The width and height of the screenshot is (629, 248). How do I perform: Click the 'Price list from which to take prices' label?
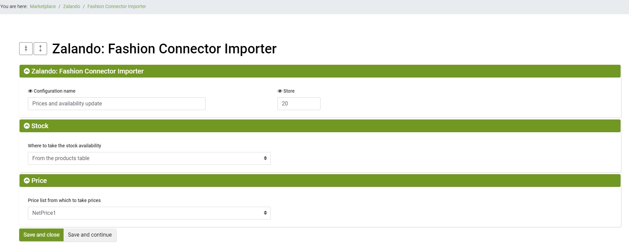click(64, 200)
